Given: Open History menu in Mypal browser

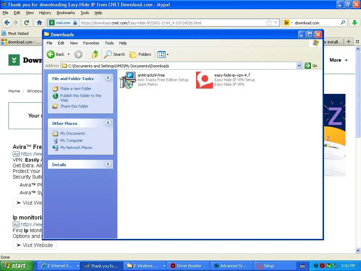Looking at the screenshot, I should click(45, 13).
